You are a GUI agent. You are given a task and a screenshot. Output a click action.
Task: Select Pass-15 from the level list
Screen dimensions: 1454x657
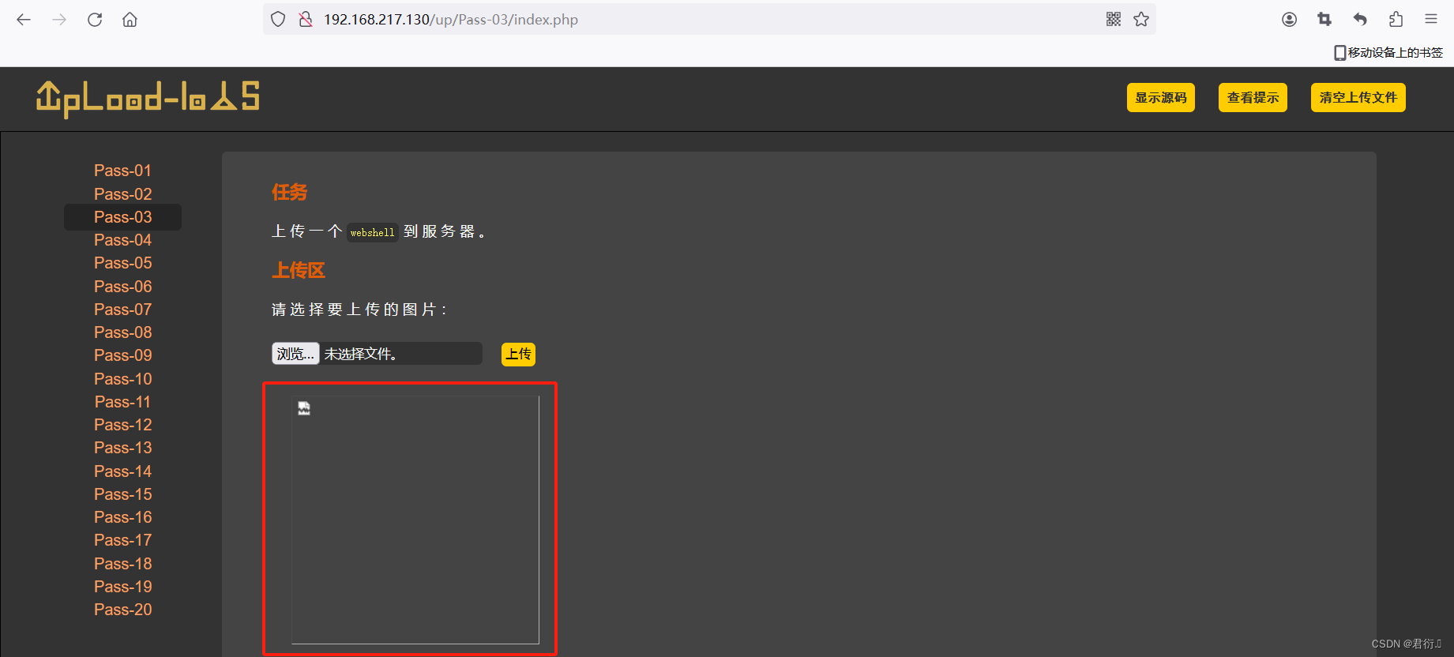[x=122, y=494]
